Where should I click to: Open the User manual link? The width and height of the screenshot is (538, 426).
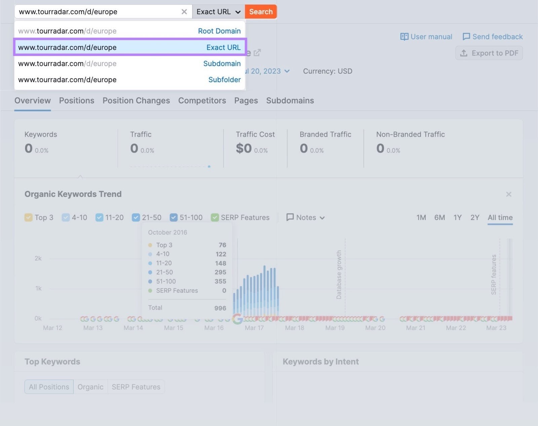click(426, 37)
